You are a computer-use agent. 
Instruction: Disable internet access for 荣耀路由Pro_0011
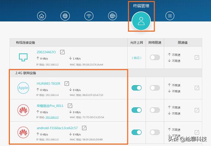(x=136, y=110)
